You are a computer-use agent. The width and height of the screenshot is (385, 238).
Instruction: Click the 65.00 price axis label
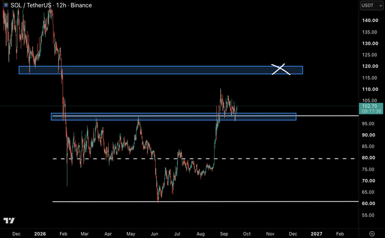368,192
